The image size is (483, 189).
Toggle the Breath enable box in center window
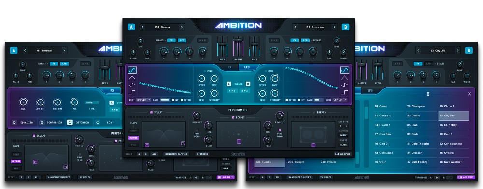tap(314, 113)
